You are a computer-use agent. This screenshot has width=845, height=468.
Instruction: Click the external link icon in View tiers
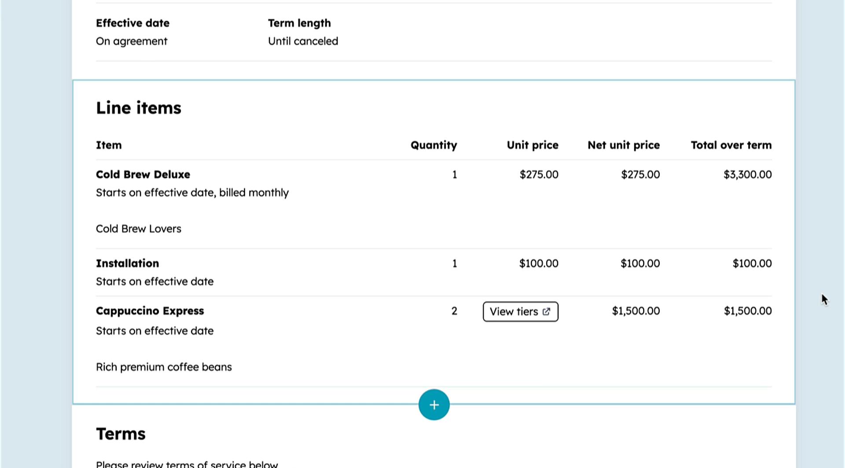[546, 311]
